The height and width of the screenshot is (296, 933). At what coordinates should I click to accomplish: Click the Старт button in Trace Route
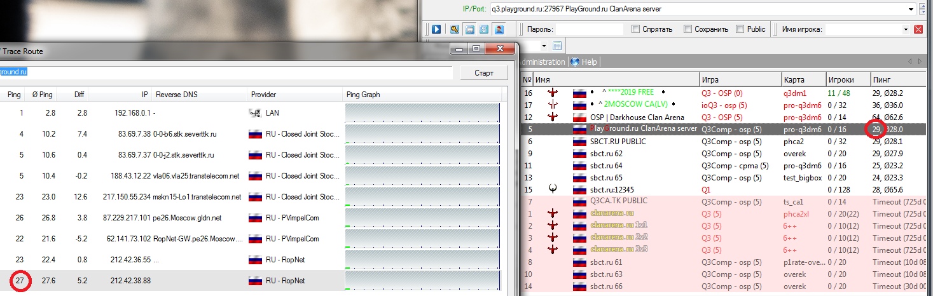tap(484, 72)
